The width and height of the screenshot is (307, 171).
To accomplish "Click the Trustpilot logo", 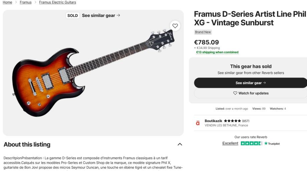I will [x=272, y=143].
